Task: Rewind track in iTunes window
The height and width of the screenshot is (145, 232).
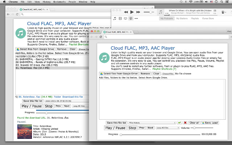Action: 126,12
